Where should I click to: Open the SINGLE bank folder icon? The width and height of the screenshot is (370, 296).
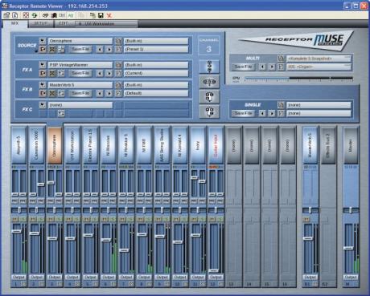281,105
